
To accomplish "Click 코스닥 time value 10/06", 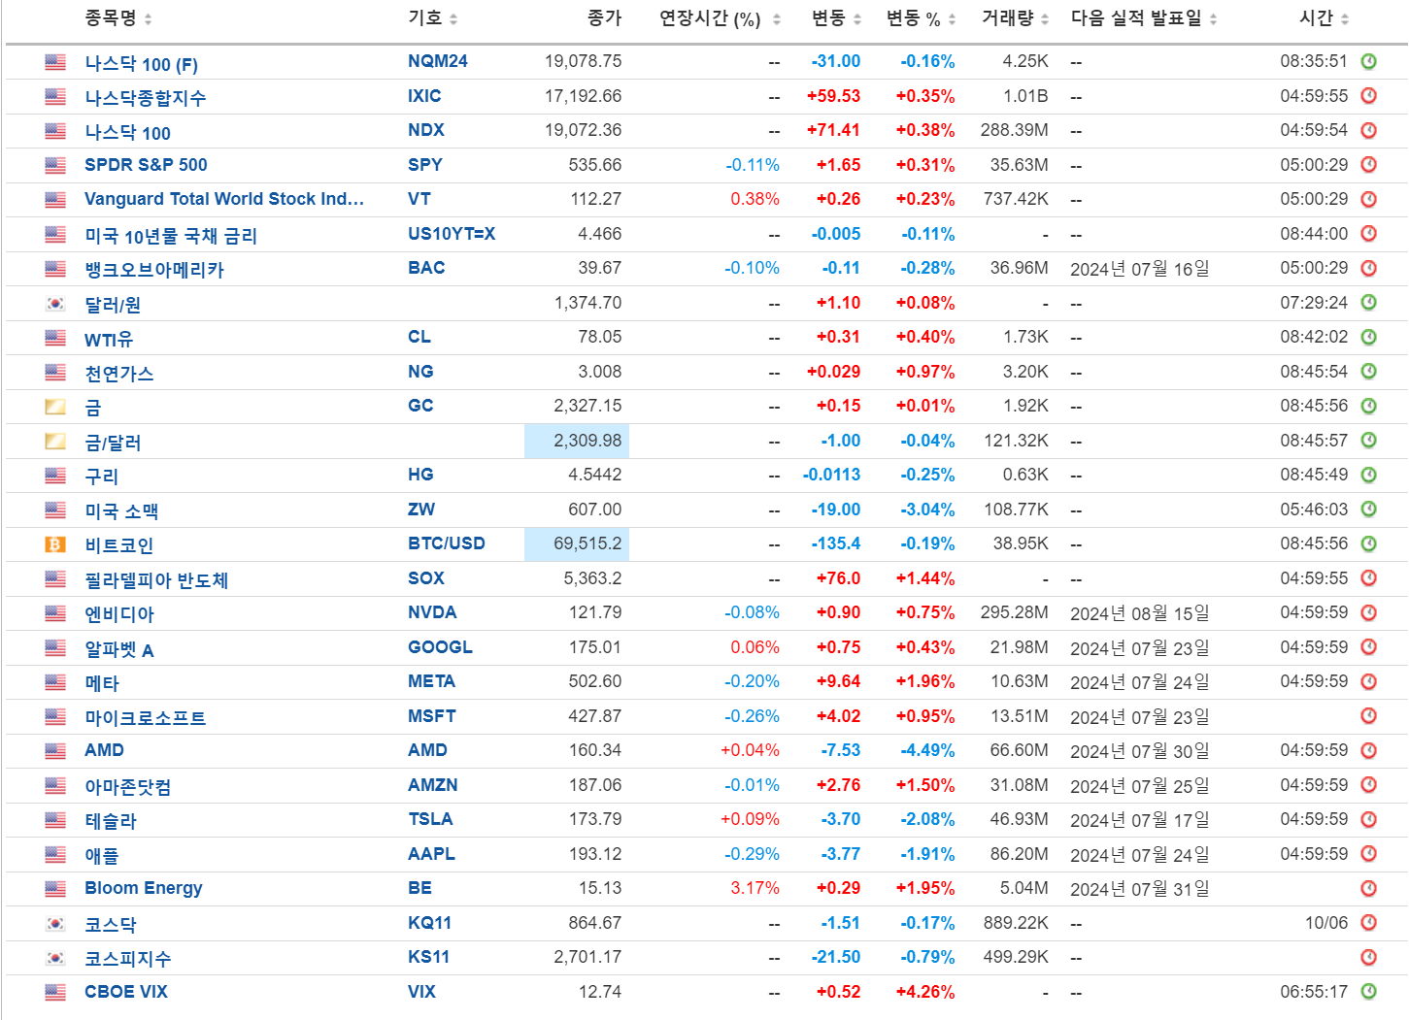I will 1326,923.
